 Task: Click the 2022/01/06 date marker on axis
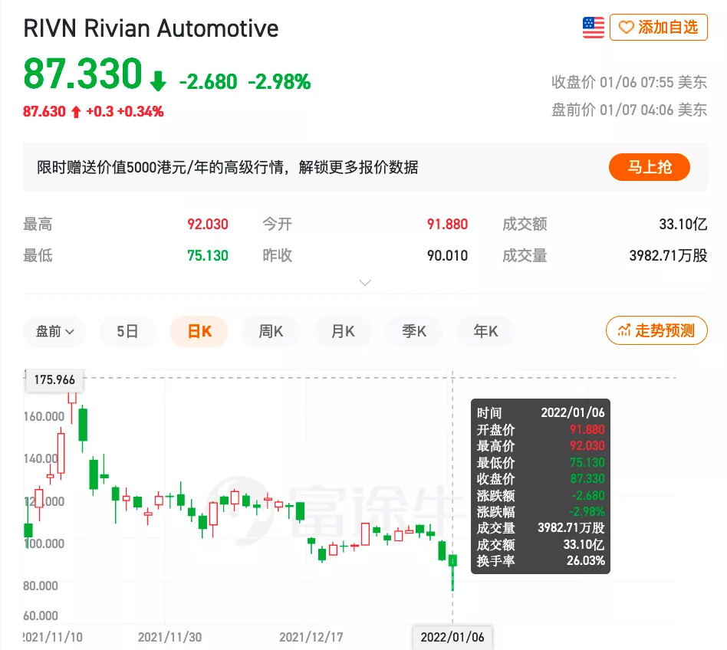point(452,637)
